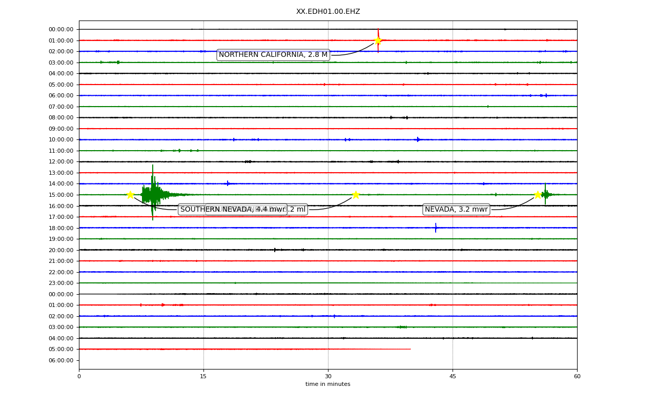
Task: Click the leftmost yellow star on the 15:00:00 trace
Action: pos(130,195)
